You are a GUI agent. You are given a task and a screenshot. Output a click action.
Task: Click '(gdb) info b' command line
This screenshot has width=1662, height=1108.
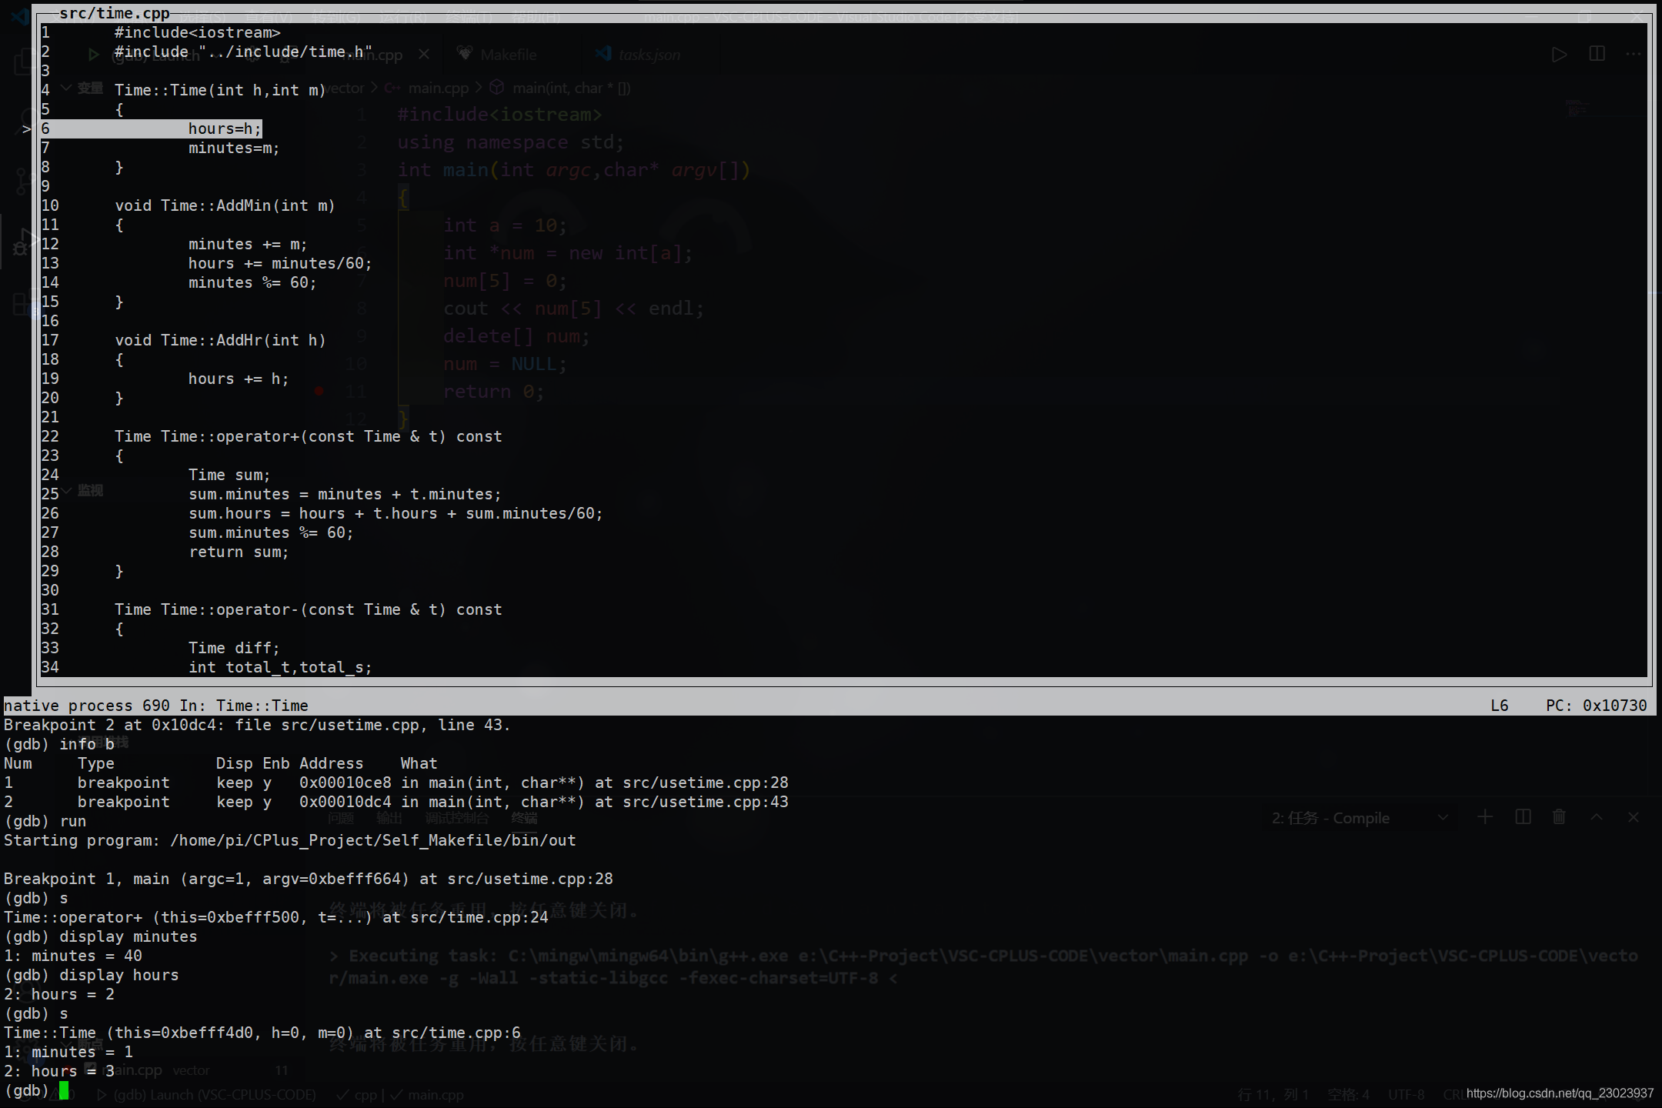(59, 744)
